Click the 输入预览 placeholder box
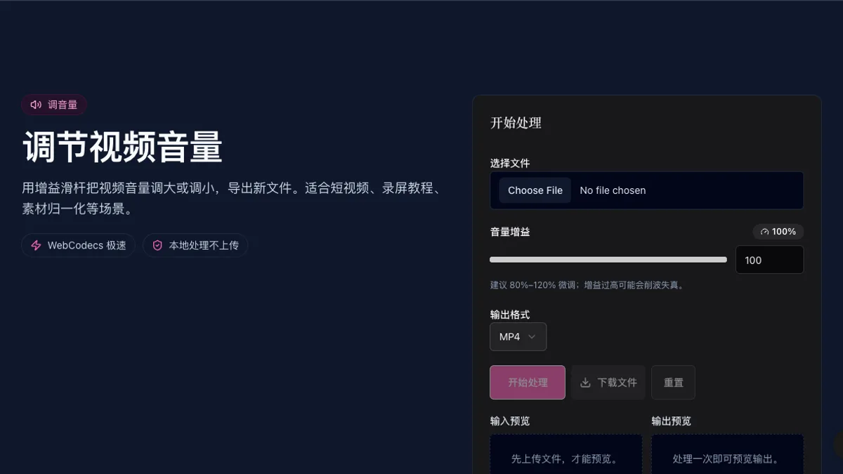This screenshot has height=474, width=843. [x=566, y=454]
